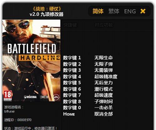Select the 子弹时间 function
Screen dimensions: 156x130
pyautogui.click(x=104, y=101)
